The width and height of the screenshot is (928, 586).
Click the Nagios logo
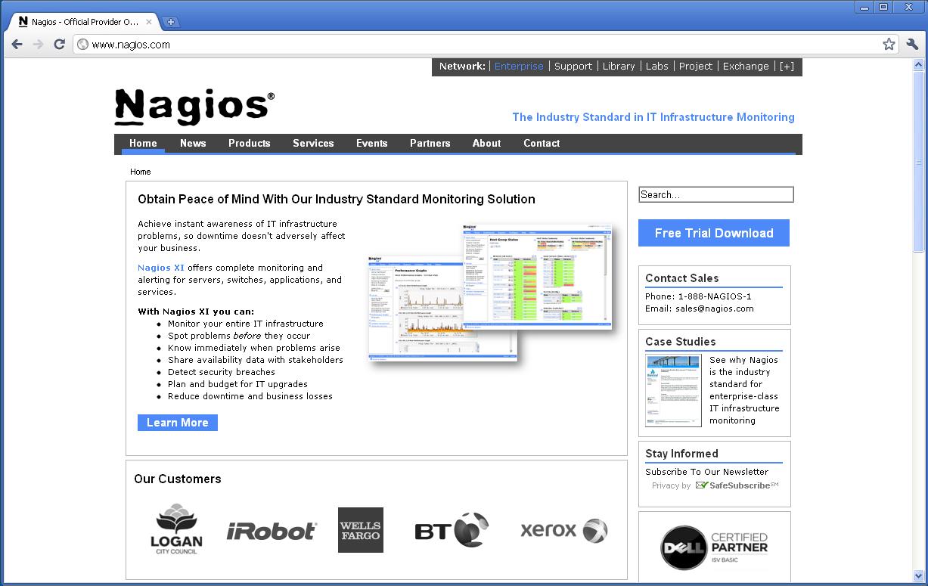[194, 106]
